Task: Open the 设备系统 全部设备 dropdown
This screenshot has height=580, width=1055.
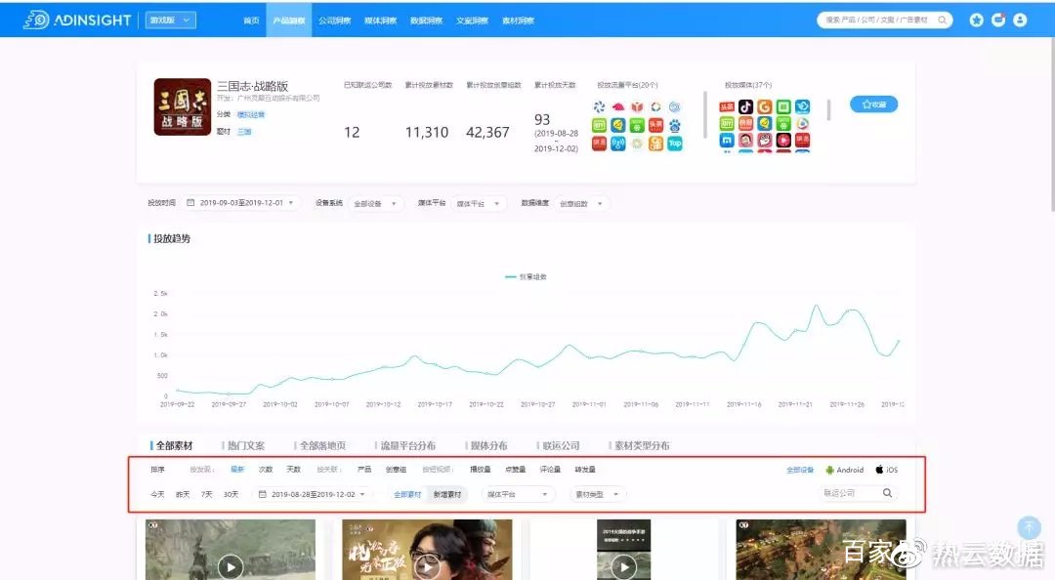Action: pyautogui.click(x=375, y=203)
